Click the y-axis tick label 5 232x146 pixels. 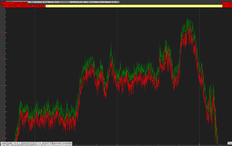click(3, 59)
